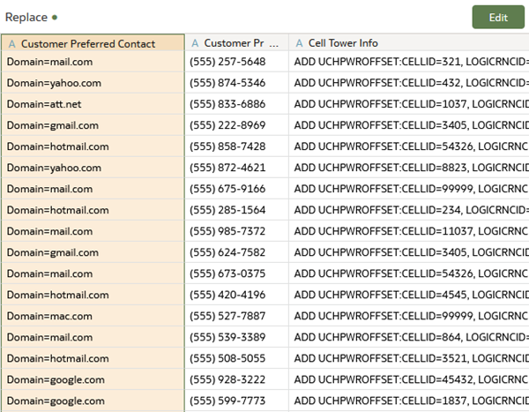
Task: Select phone cell (555) 539-3389
Action: 237,337
